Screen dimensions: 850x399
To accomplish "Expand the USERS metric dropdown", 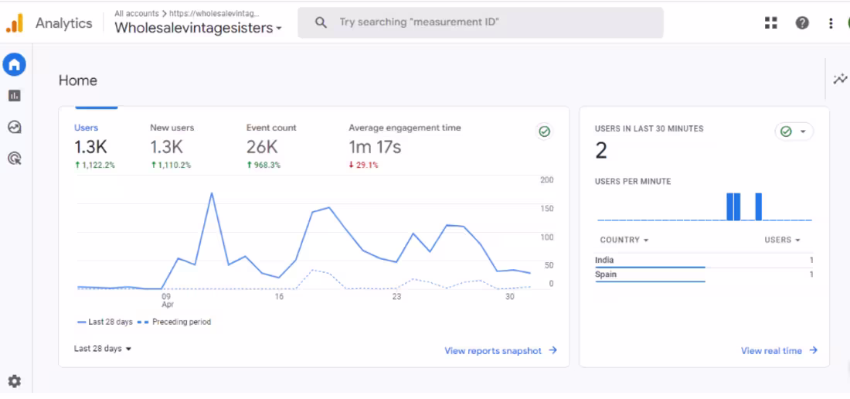I will click(x=782, y=240).
